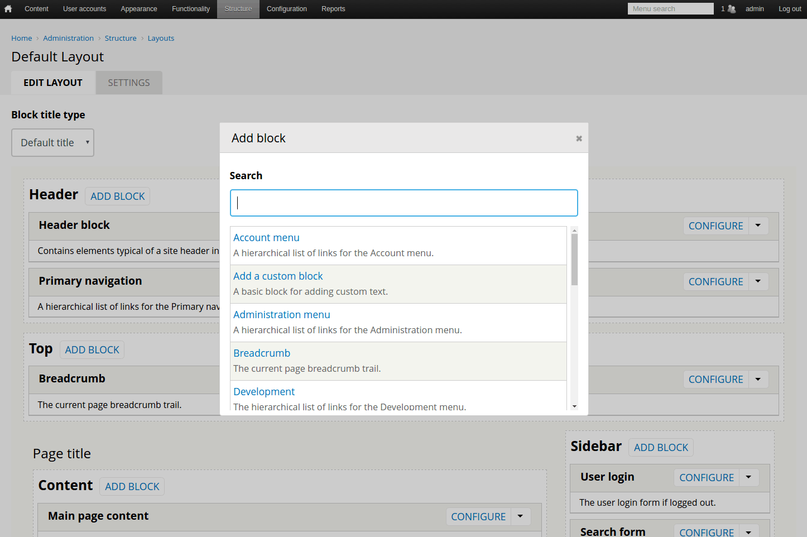The width and height of the screenshot is (807, 537).
Task: Expand Breadcrumb block configure dropdown arrow
Action: pyautogui.click(x=758, y=379)
